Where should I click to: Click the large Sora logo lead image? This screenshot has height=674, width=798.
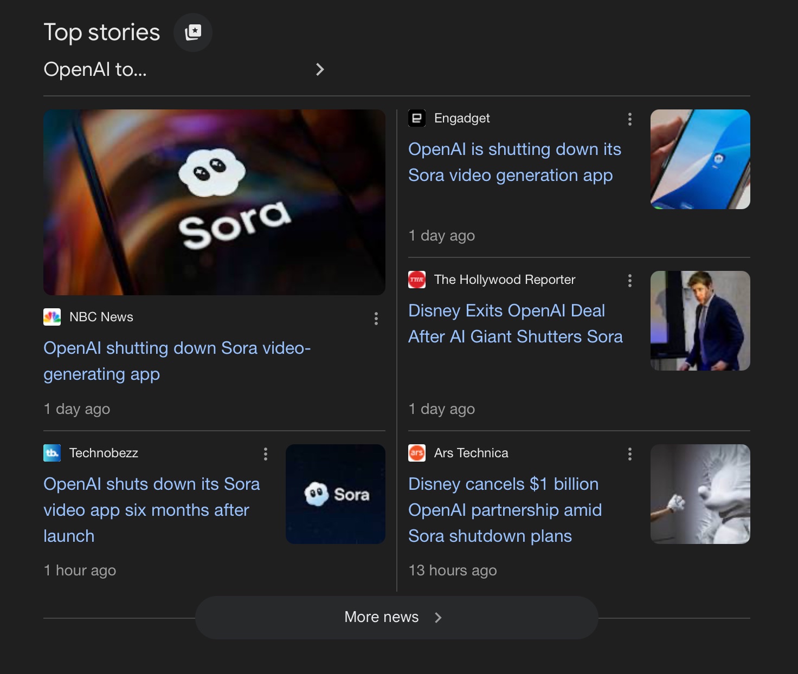click(x=214, y=202)
